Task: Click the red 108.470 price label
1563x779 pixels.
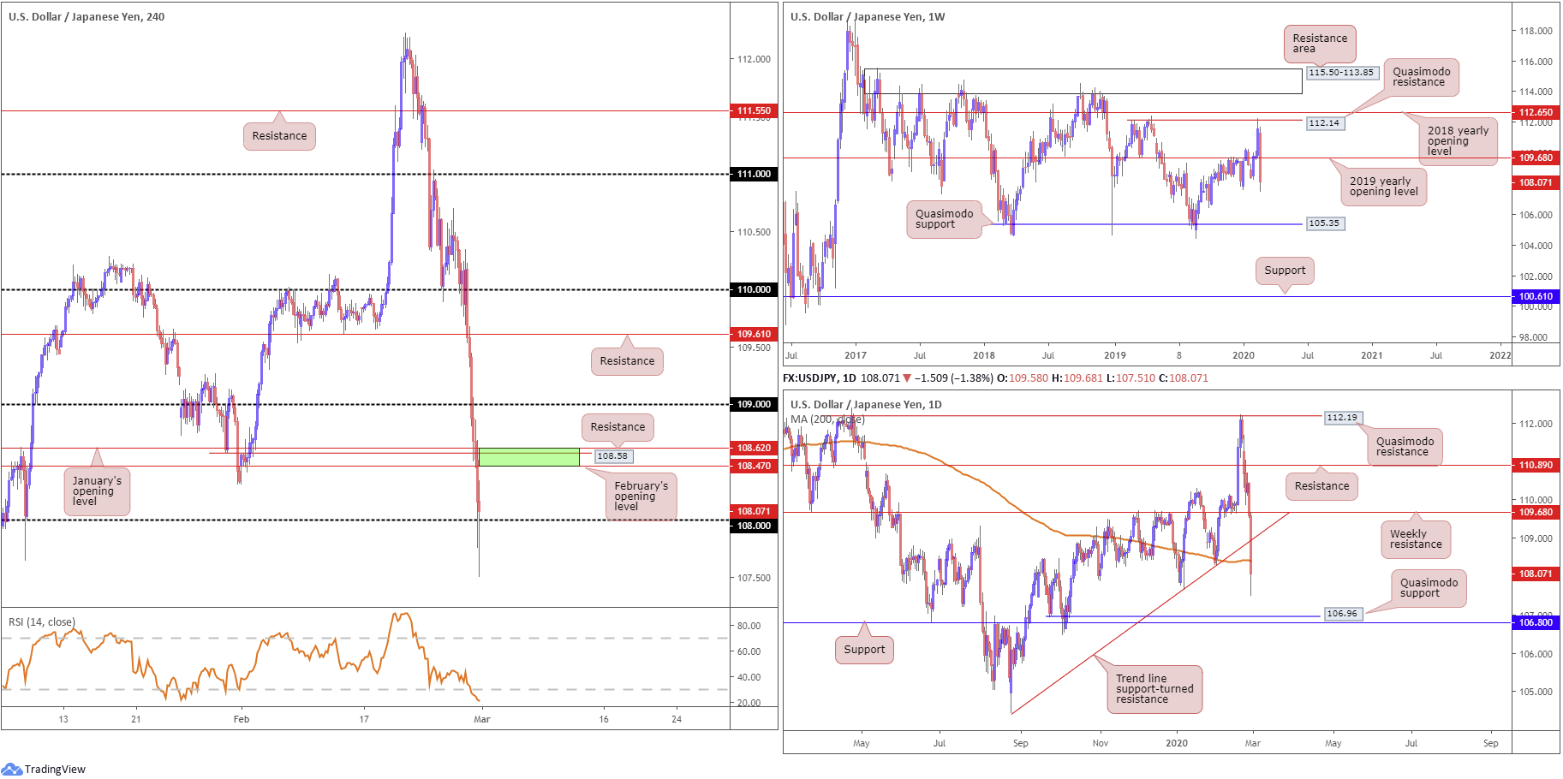Action: (754, 466)
